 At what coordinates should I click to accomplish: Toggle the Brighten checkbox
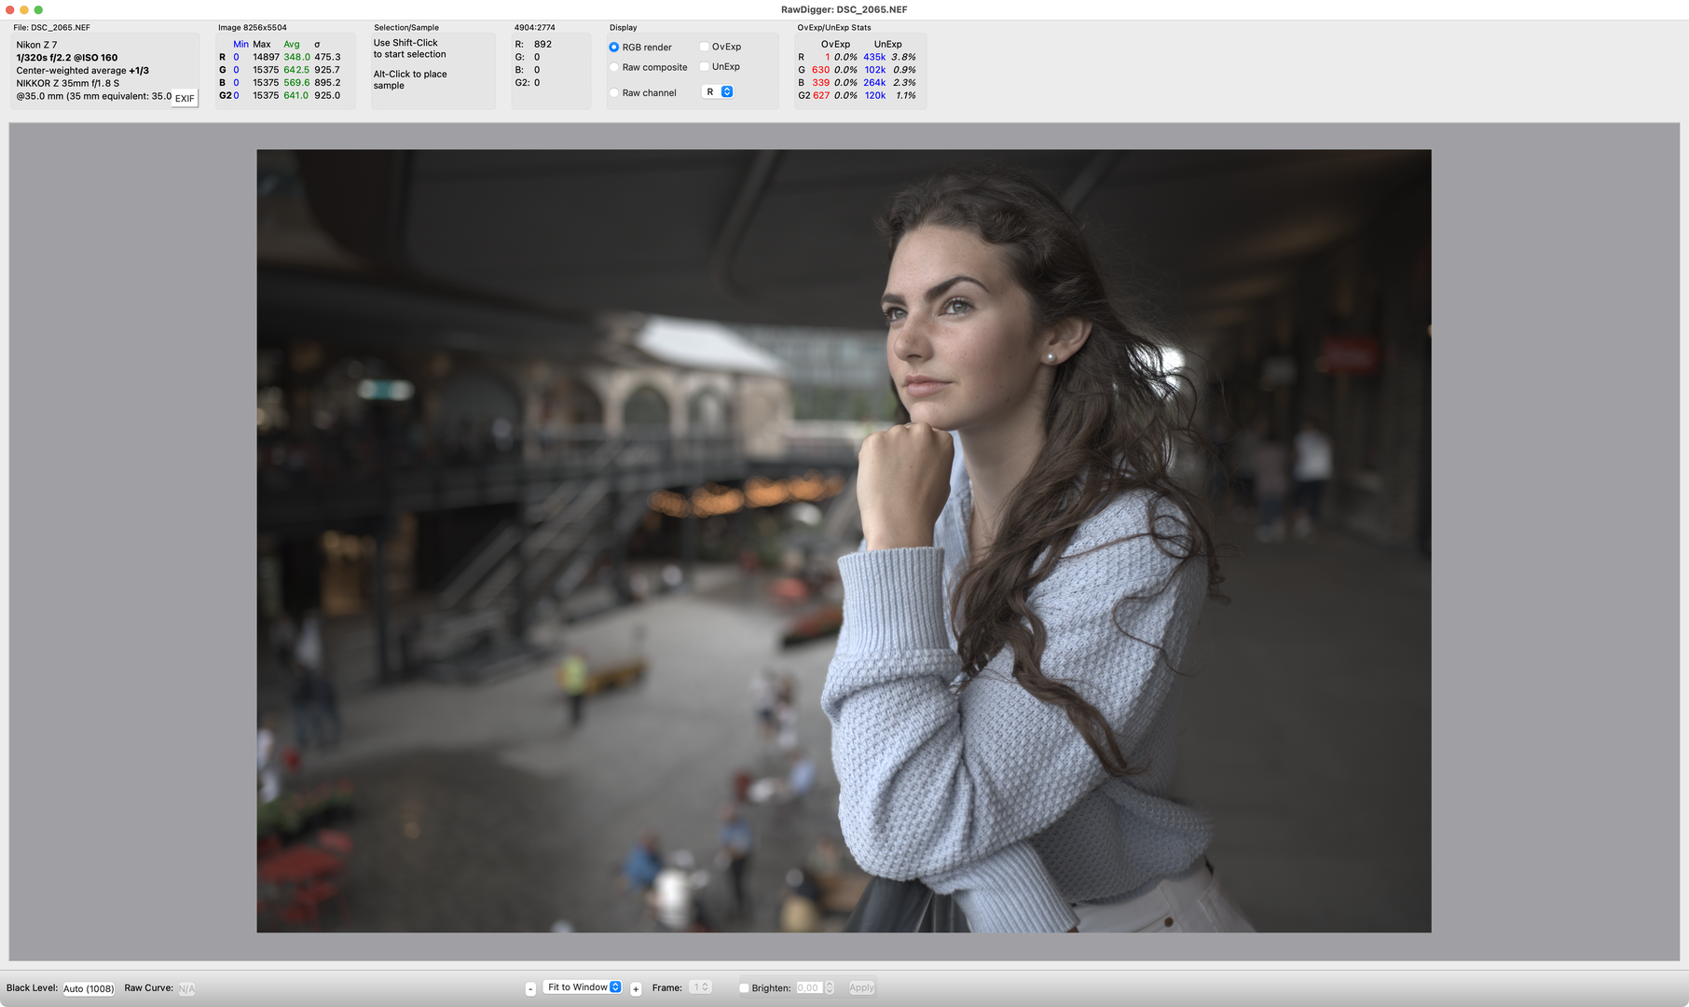744,988
